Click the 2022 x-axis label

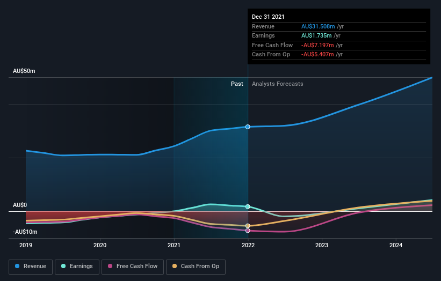pos(248,246)
